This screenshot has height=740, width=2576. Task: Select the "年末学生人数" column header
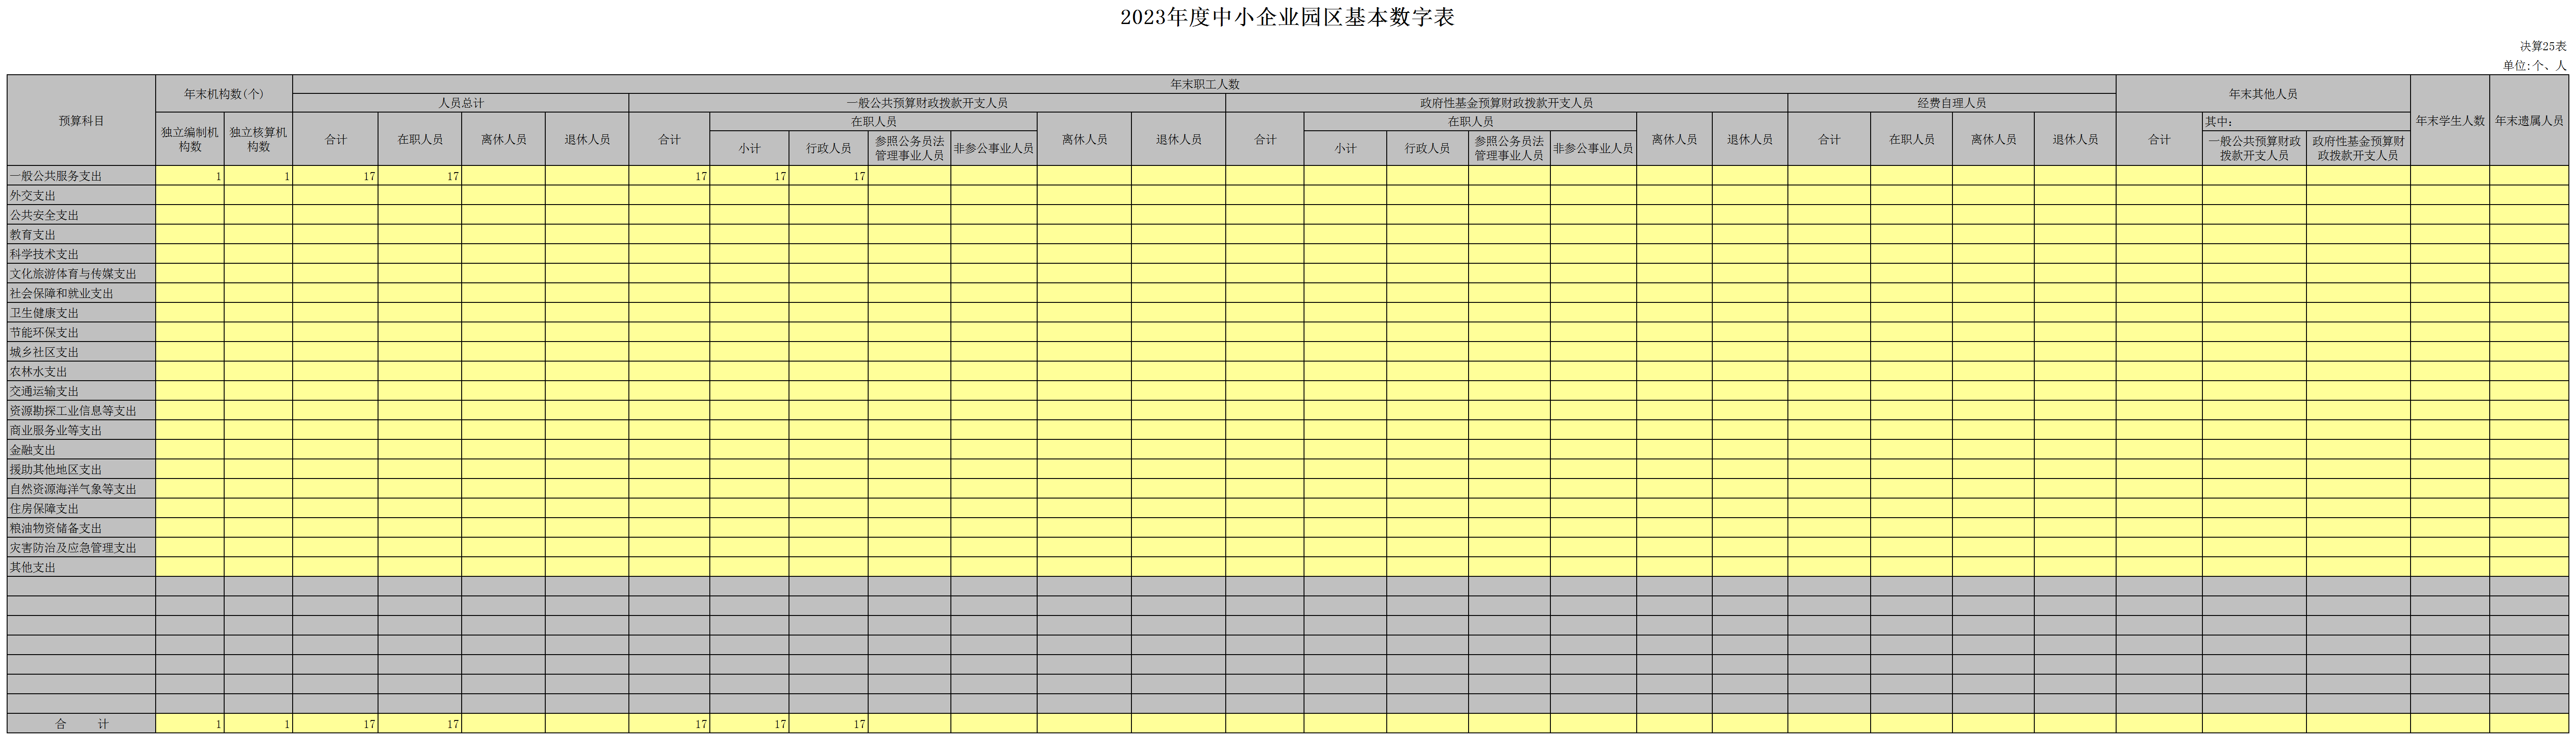pos(2450,120)
